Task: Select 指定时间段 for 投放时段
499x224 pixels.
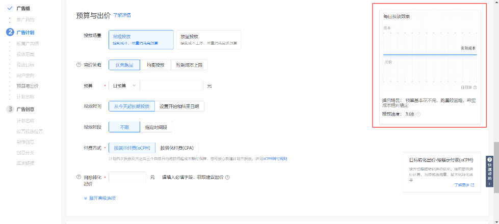Action: (156, 127)
